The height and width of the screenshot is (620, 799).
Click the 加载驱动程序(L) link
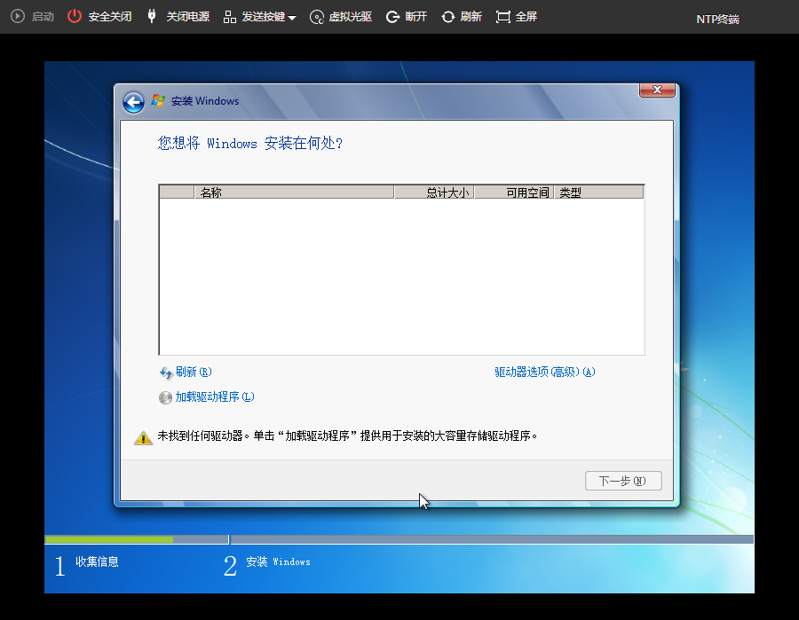tap(215, 397)
